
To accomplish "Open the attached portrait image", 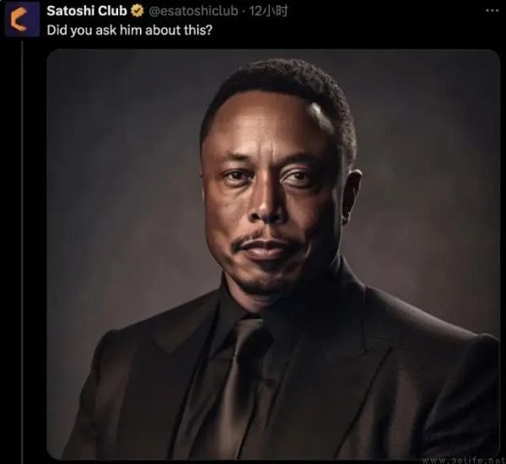I will [273, 254].
